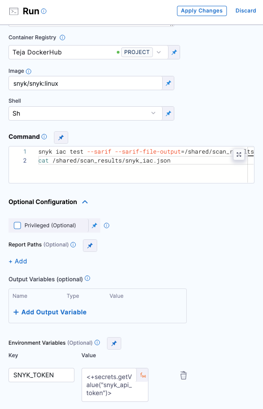Click the Discard link
263x409 pixels.
(246, 11)
